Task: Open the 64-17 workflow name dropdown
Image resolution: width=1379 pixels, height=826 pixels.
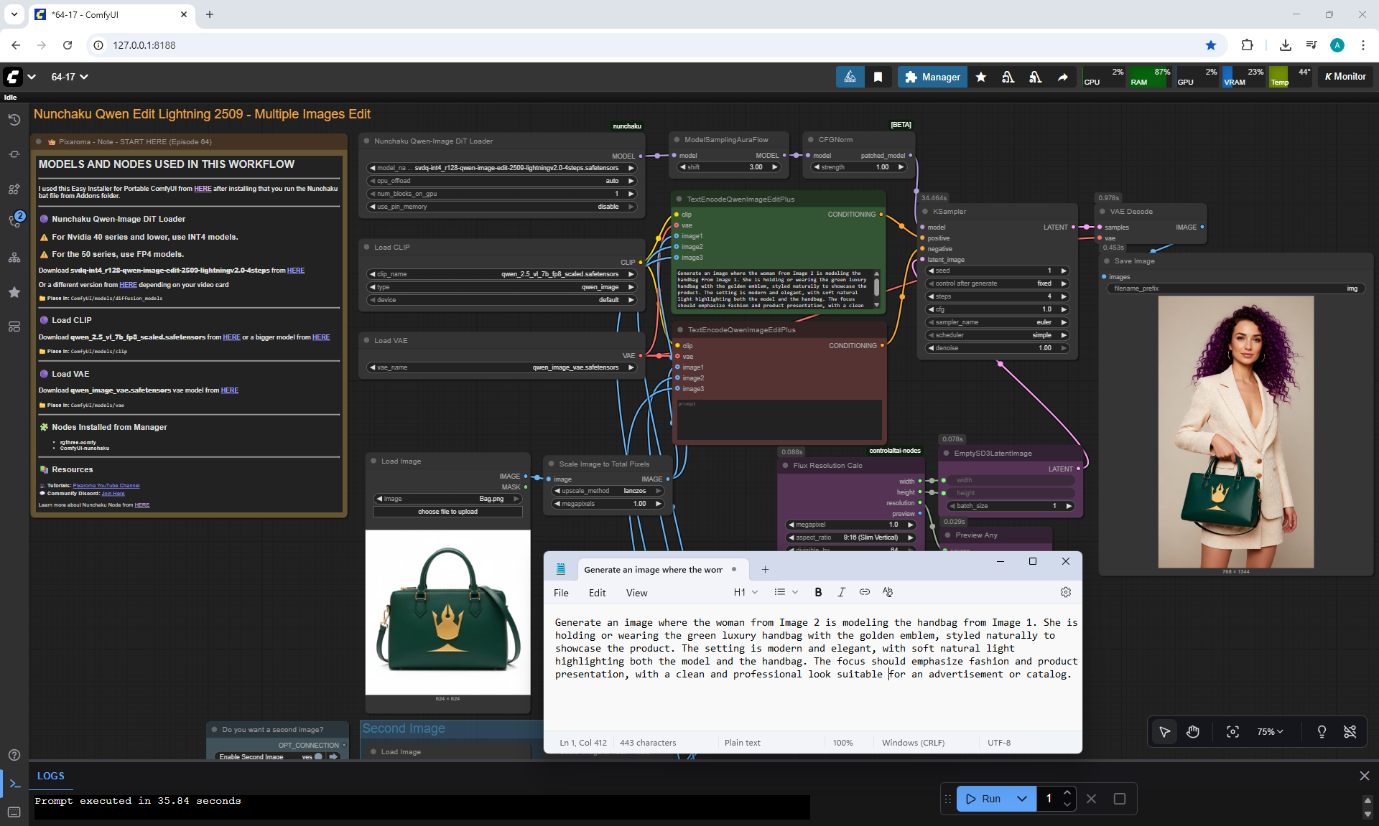Action: pos(70,77)
